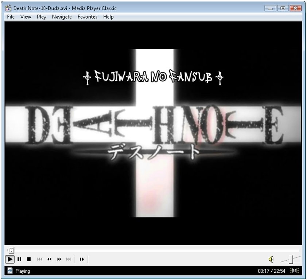
Task: Click the status bar file-type icon
Action: [10, 271]
